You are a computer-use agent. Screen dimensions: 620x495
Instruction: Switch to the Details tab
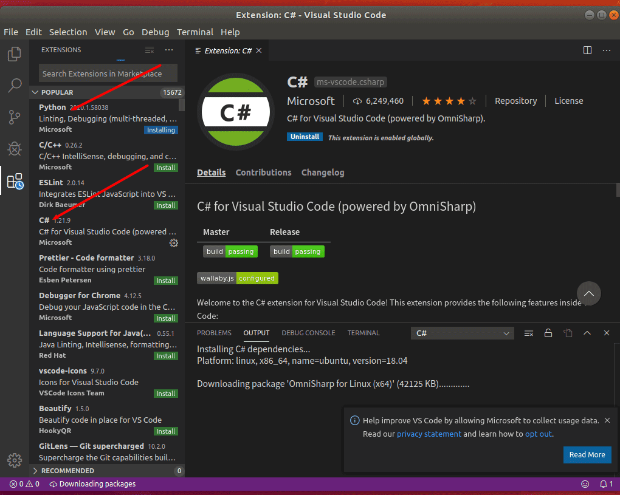coord(212,172)
